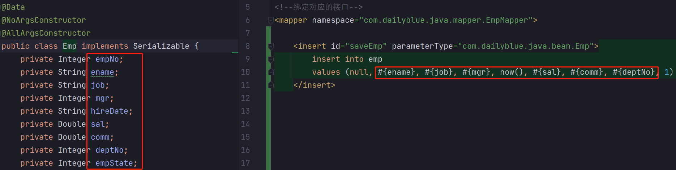This screenshot has height=170, width=676.
Task: Select the mgr field name
Action: pos(102,98)
